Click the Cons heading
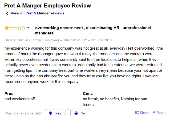The image size is (170, 119). click(88, 94)
